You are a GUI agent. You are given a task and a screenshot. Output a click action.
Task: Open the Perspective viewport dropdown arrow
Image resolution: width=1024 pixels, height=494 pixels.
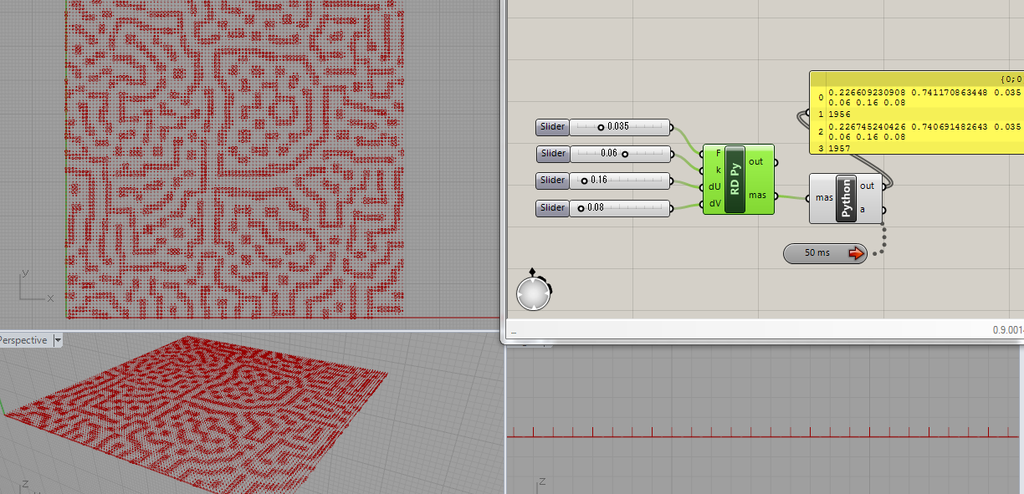pos(58,340)
